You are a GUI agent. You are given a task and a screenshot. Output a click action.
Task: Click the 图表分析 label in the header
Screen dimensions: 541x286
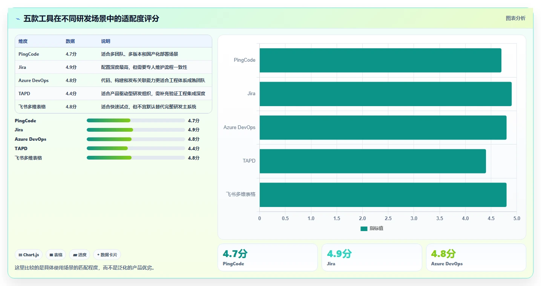[515, 18]
